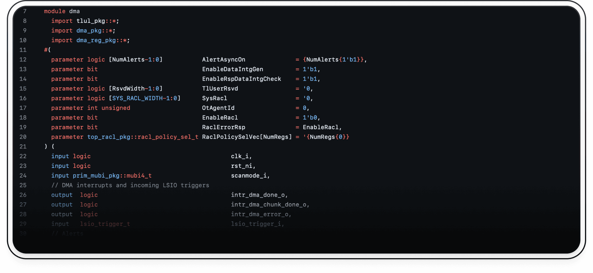Click the clk_i port name
This screenshot has height=273, width=593.
pyautogui.click(x=240, y=156)
